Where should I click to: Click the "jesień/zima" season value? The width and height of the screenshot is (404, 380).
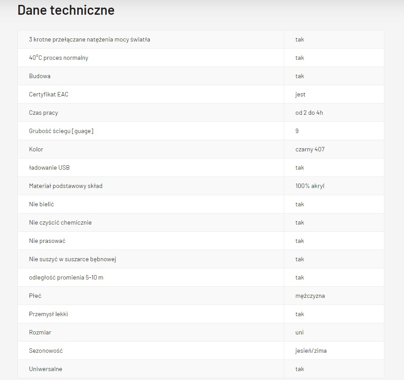[311, 351]
